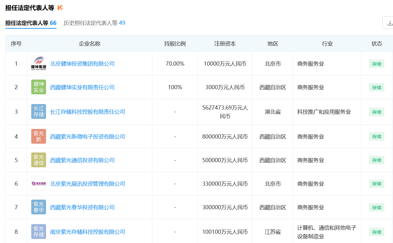The image size is (393, 243).
Task: Click the 10000万元人民币 capital cell
Action: (225, 64)
